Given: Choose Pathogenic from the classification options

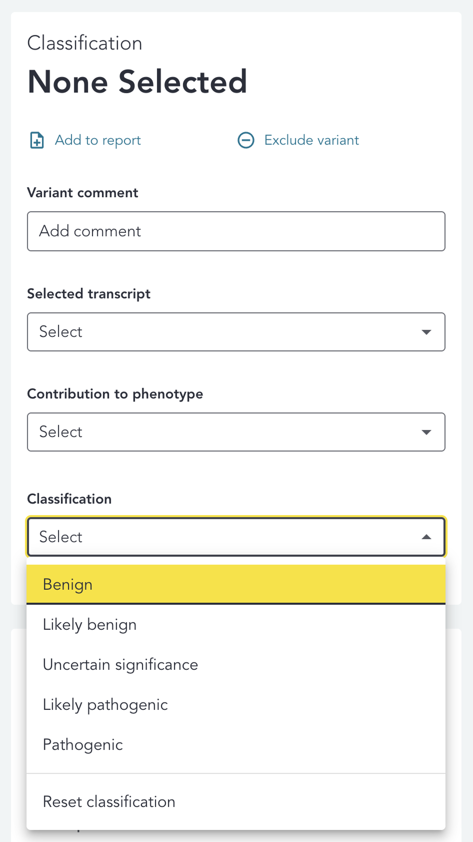Looking at the screenshot, I should (x=83, y=745).
